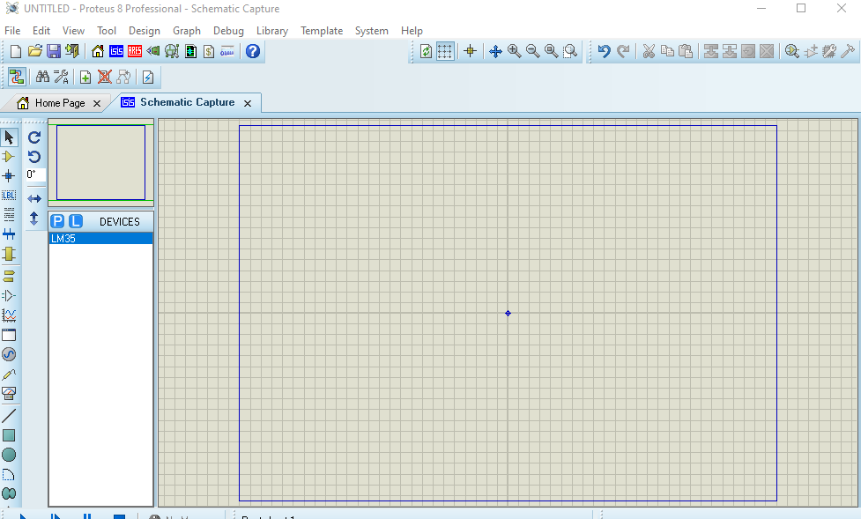Image resolution: width=861 pixels, height=519 pixels.
Task: Zoom in on the schematic
Action: click(515, 52)
